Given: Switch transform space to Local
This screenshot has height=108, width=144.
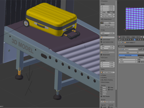Looking at the screenshot, I should [111, 12].
